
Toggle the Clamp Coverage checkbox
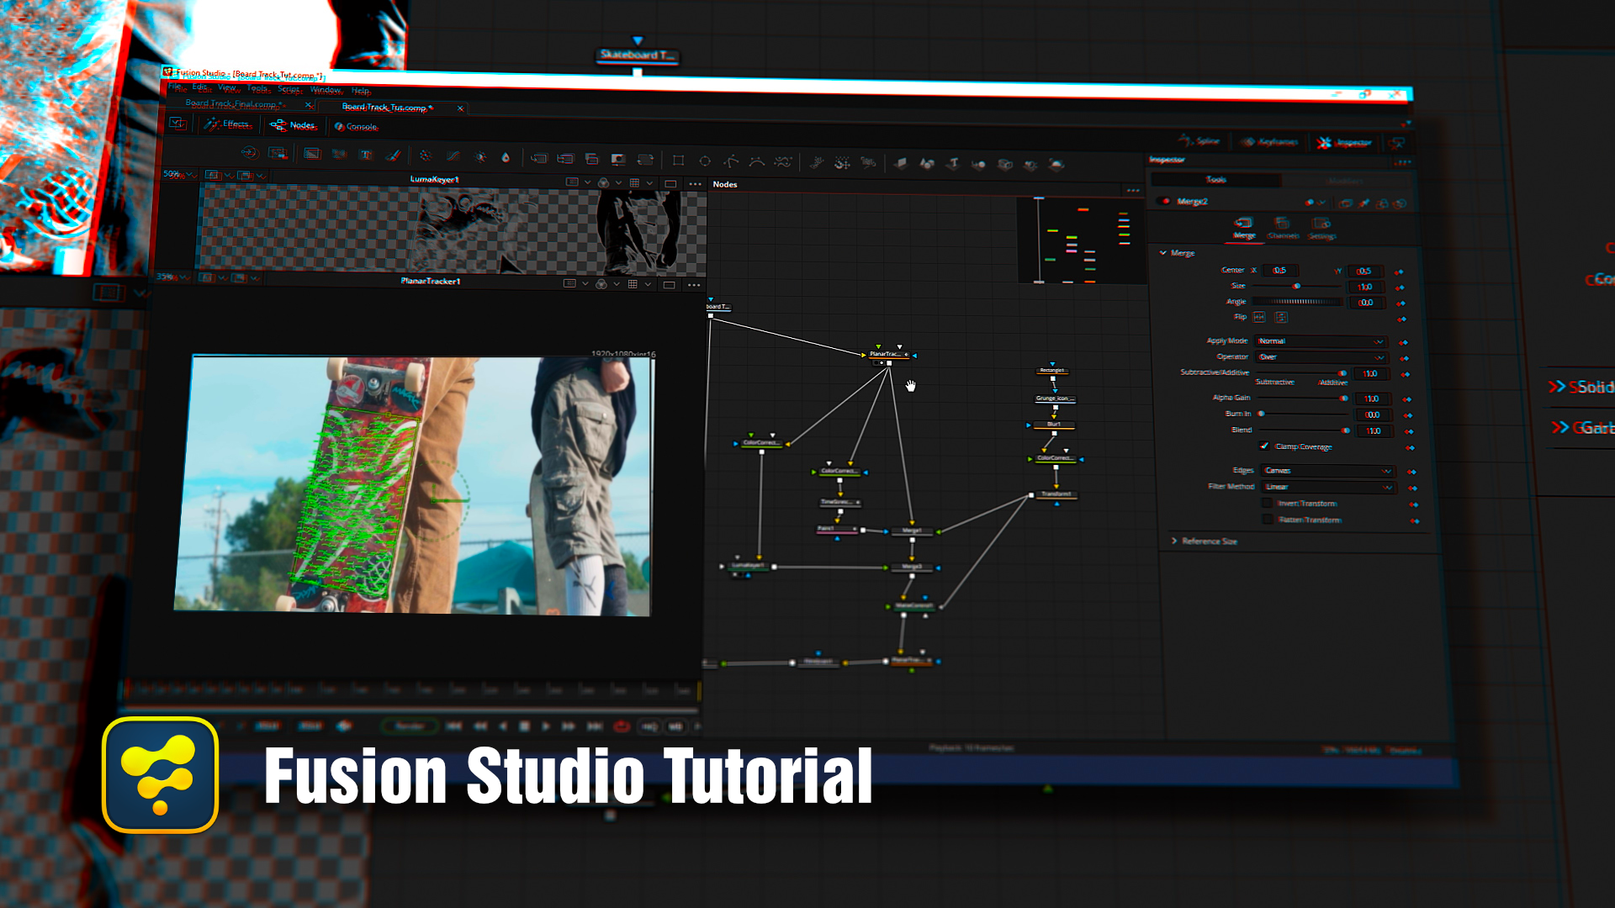tap(1264, 446)
